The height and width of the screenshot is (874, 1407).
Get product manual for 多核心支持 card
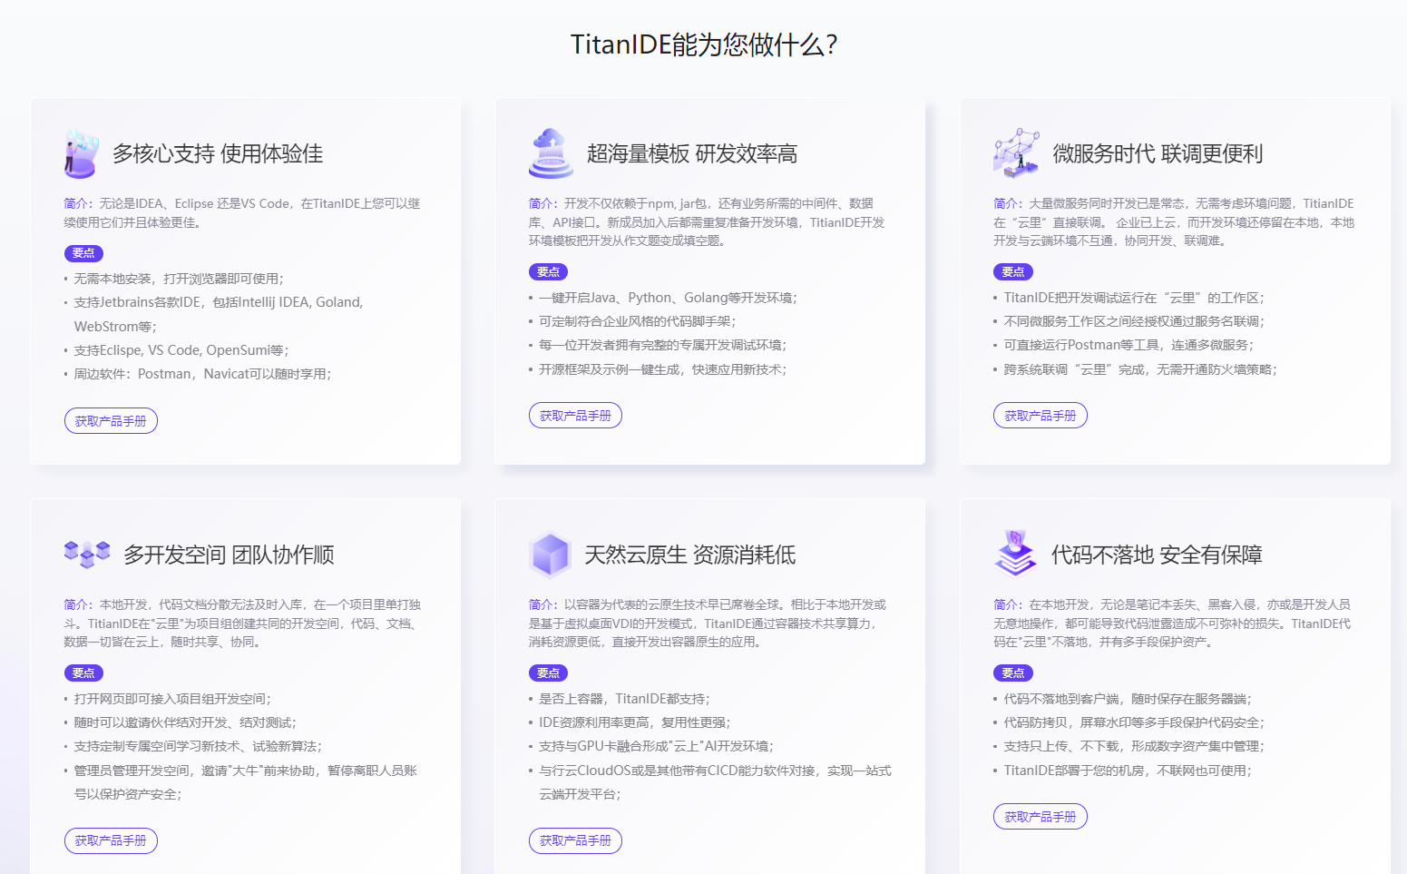coord(111,421)
